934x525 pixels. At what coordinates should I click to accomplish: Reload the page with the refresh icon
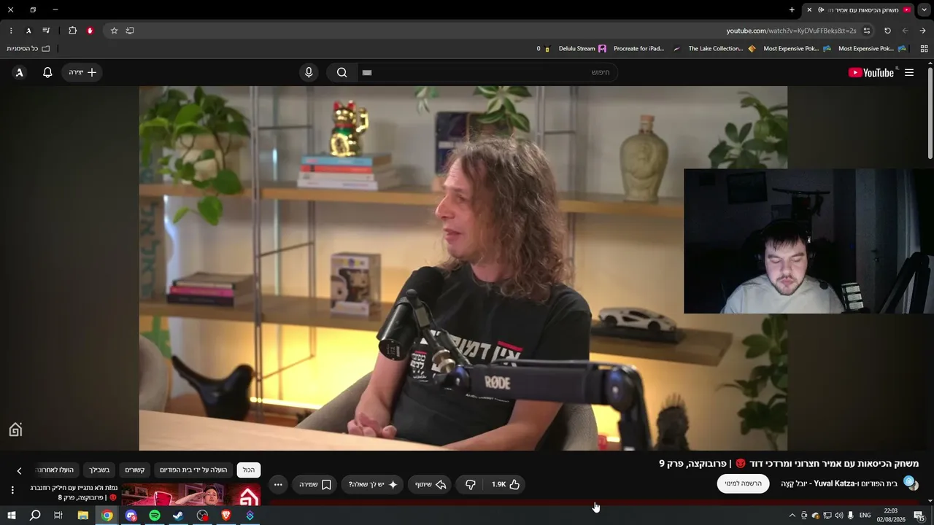[x=887, y=31]
